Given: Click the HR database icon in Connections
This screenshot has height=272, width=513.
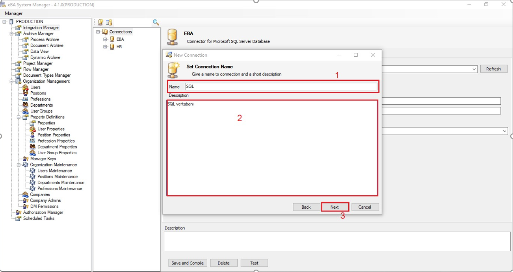Looking at the screenshot, I should (112, 46).
